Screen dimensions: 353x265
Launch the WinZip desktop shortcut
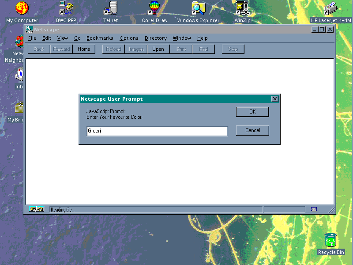point(242,8)
